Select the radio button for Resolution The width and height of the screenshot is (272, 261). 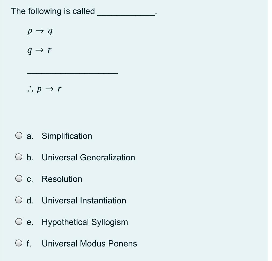(x=19, y=179)
